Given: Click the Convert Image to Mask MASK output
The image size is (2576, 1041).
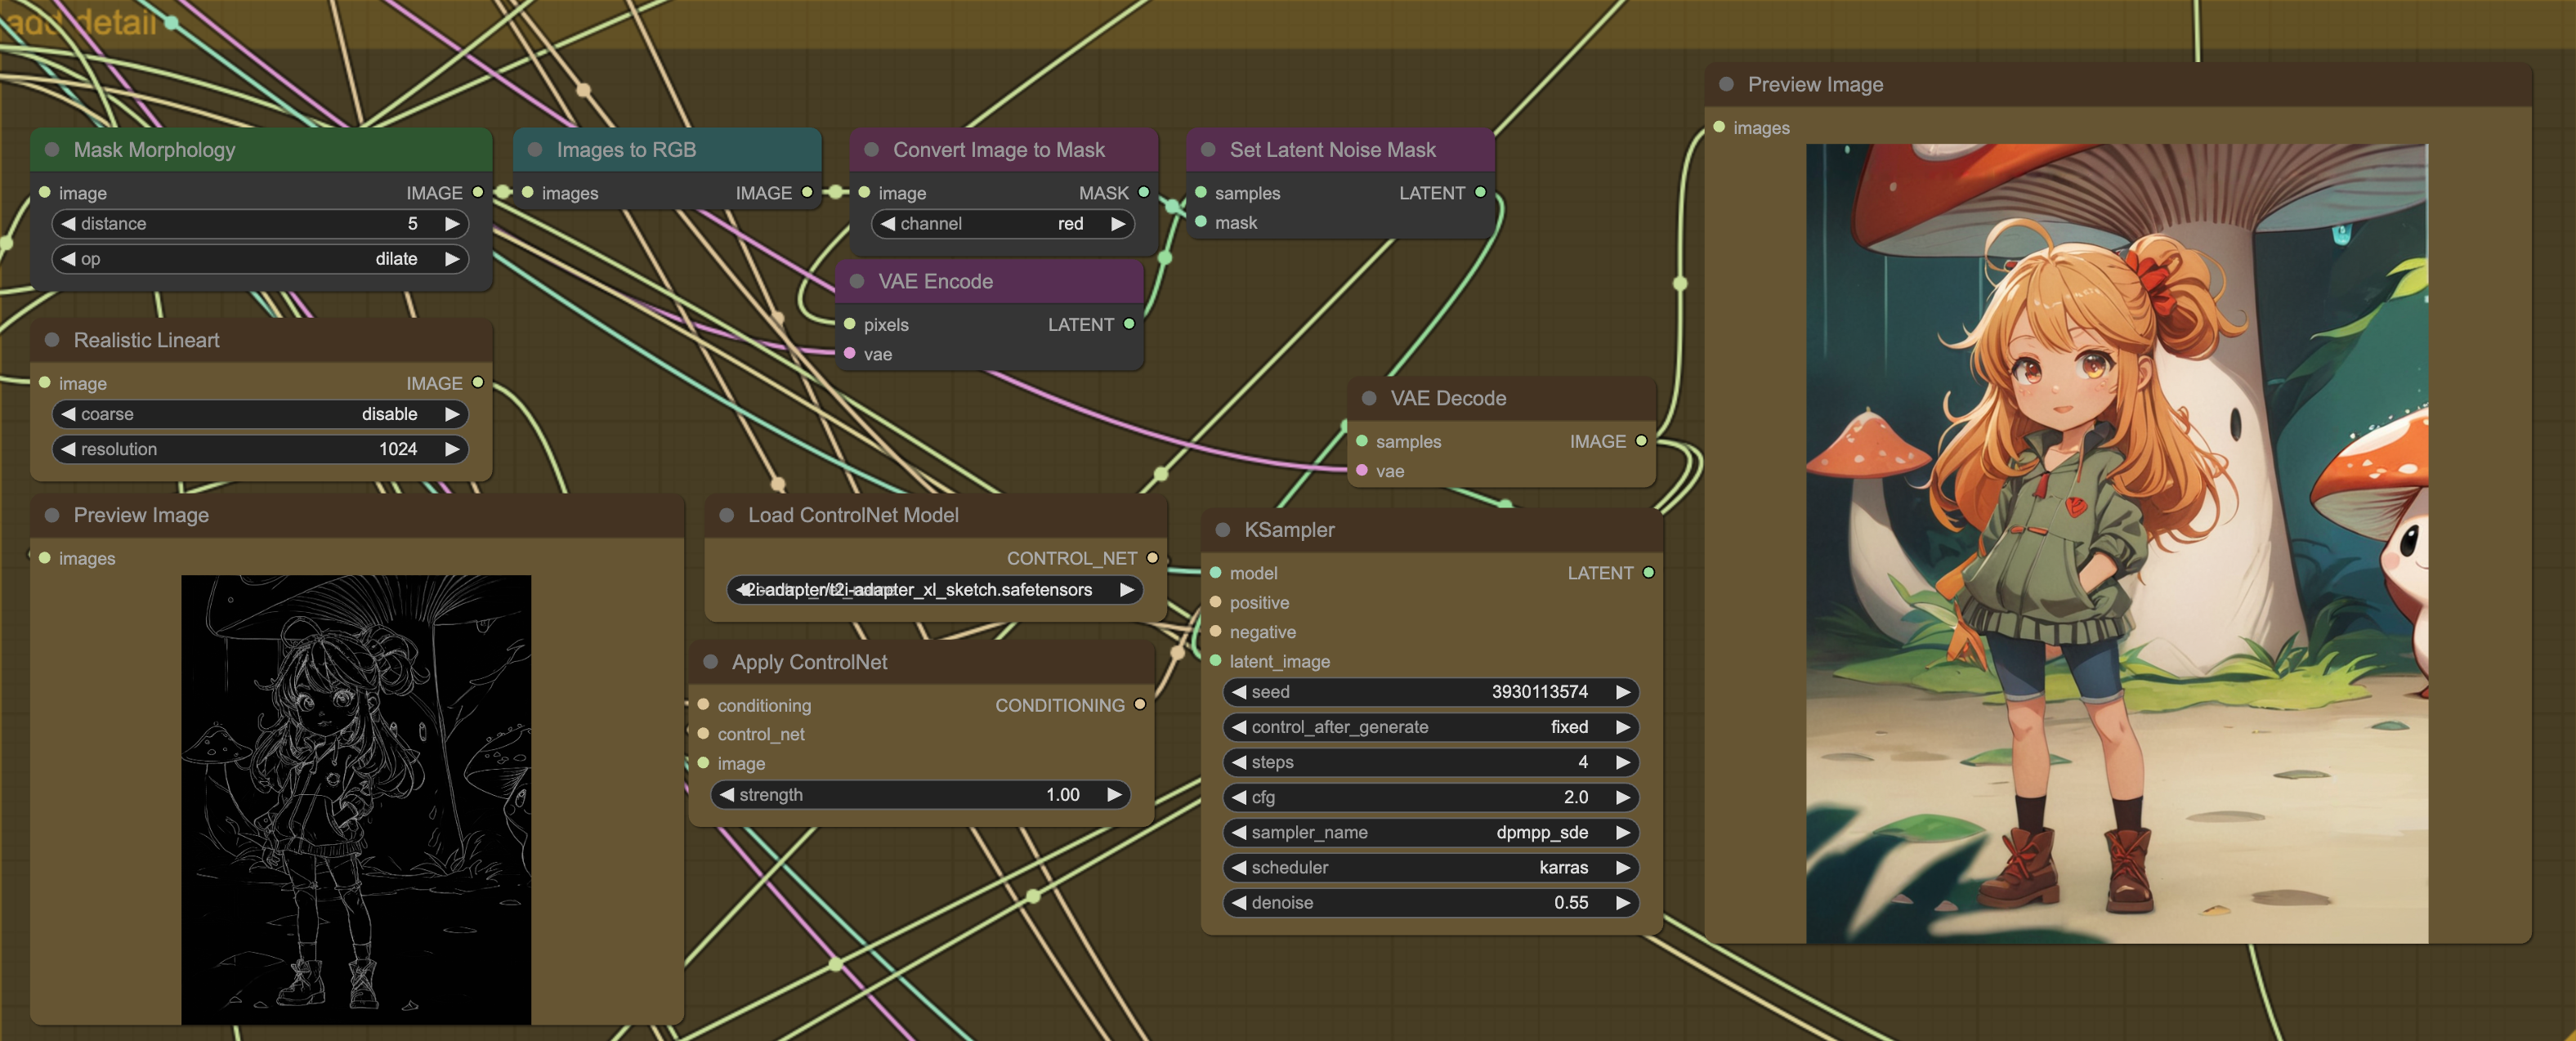Looking at the screenshot, I should [1144, 192].
